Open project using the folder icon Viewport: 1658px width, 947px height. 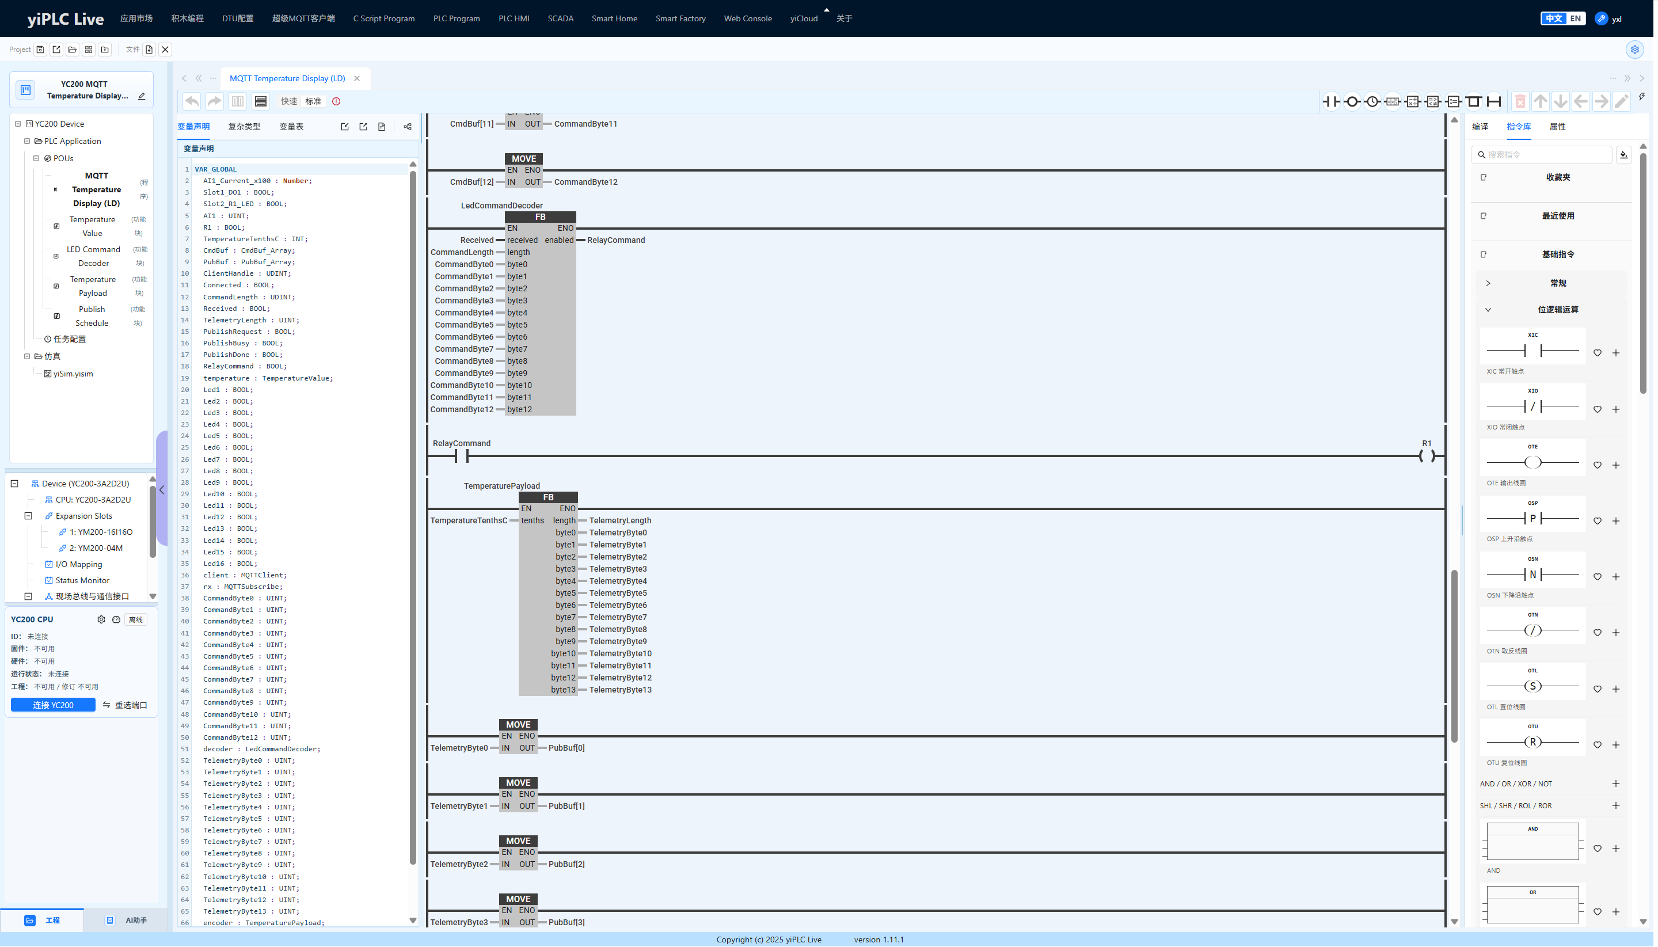(72, 50)
